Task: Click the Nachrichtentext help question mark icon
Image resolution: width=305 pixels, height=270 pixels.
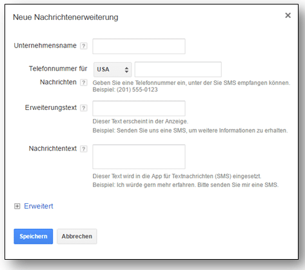Action: point(84,148)
